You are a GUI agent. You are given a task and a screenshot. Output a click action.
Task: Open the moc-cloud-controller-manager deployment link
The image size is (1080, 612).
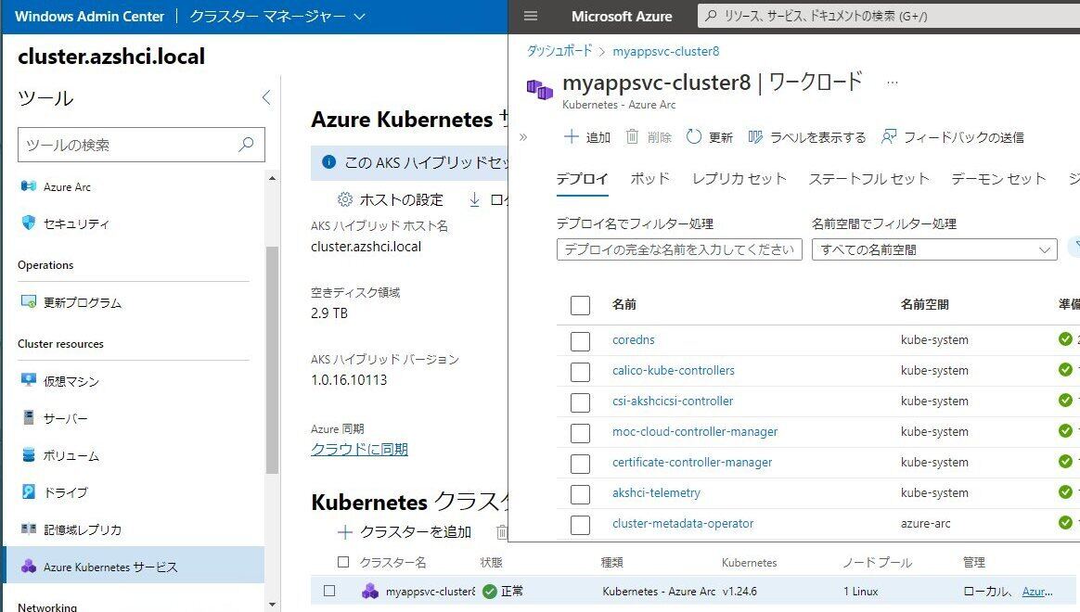[694, 431]
